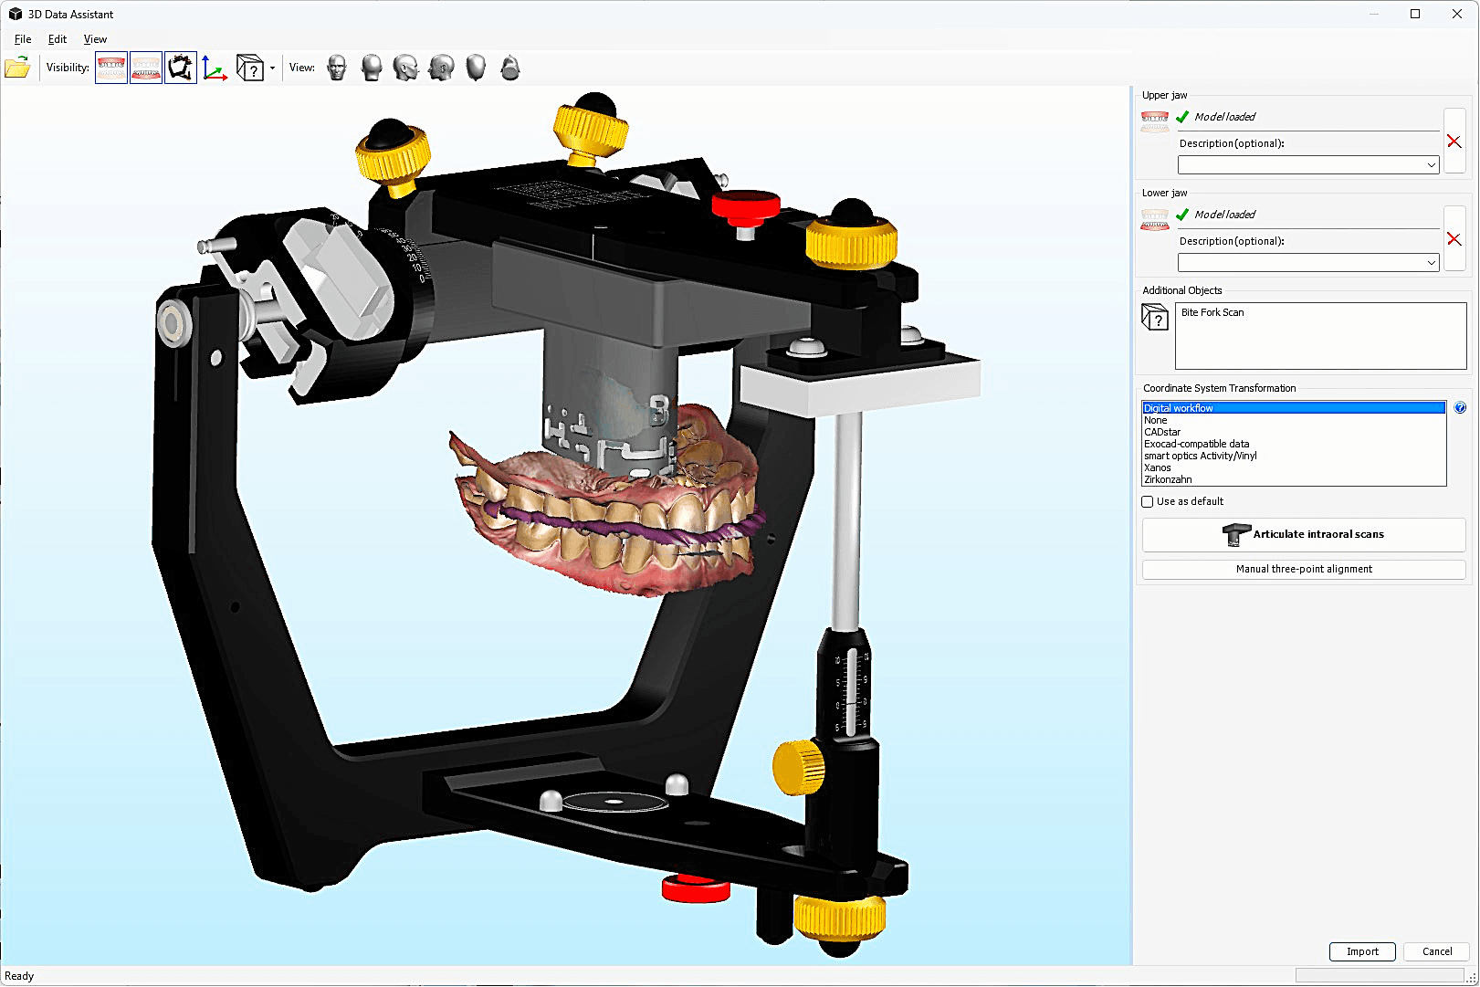This screenshot has width=1480, height=987.
Task: Switch to bottom head view
Action: click(510, 68)
